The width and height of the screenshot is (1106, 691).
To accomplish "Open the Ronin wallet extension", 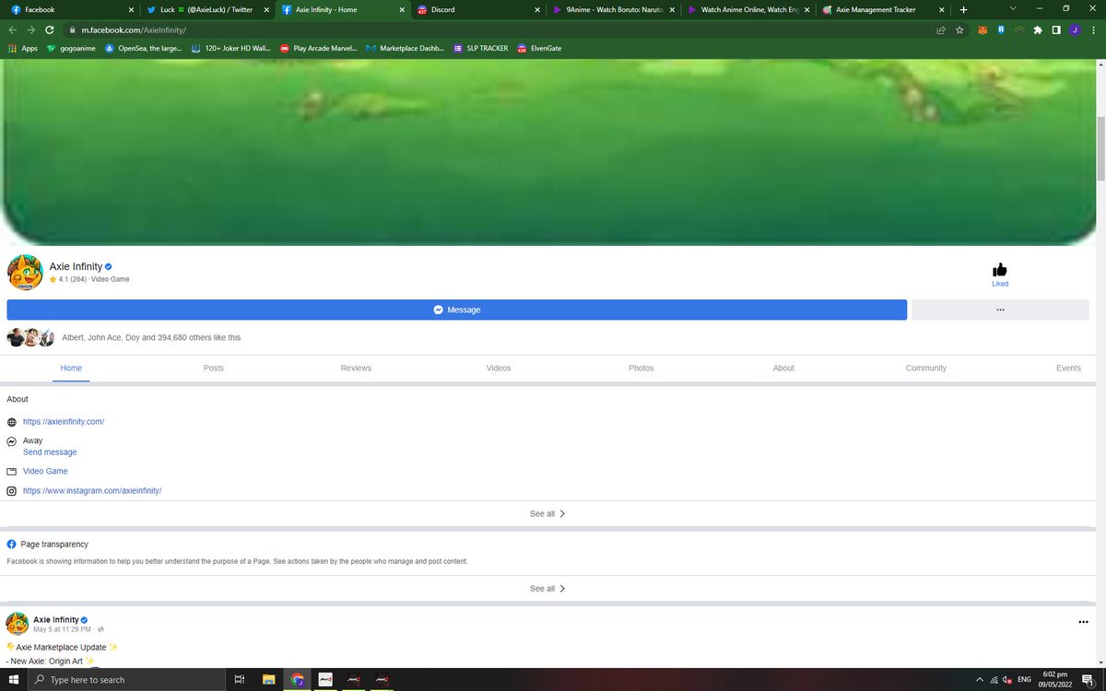I will pos(1001,29).
